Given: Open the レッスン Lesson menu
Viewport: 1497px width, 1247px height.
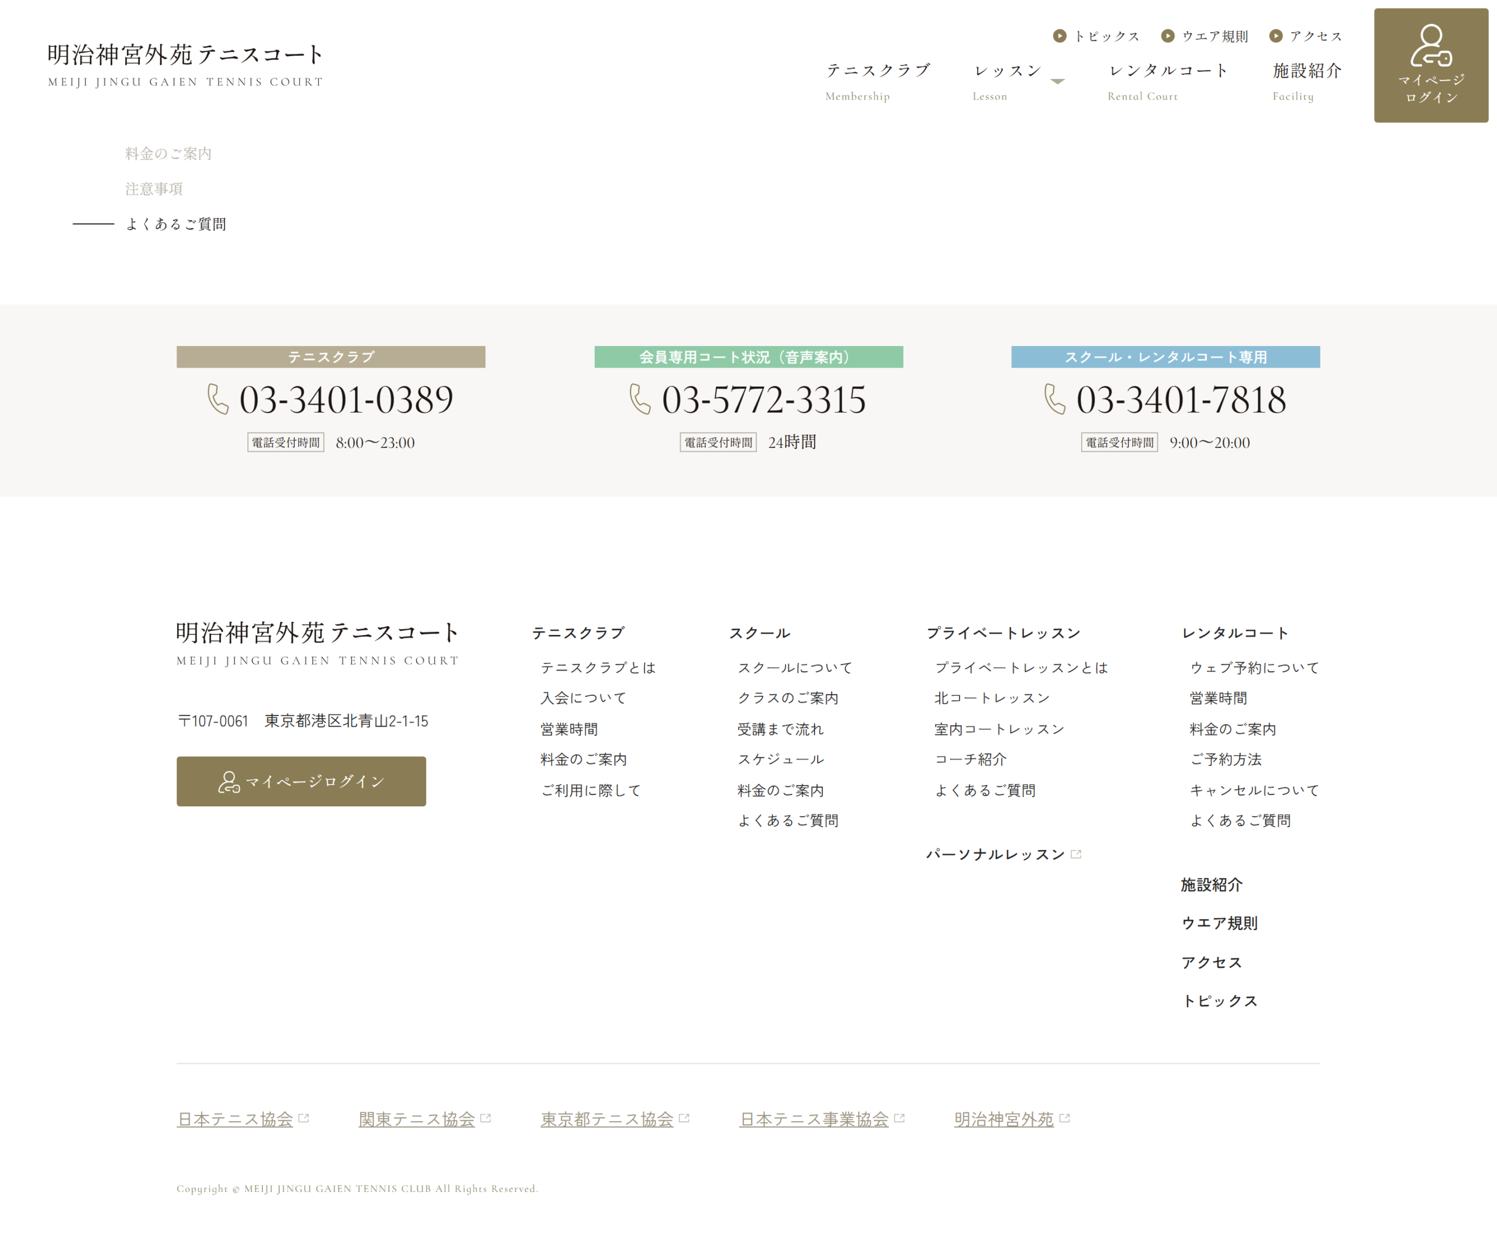Looking at the screenshot, I should (x=1008, y=81).
